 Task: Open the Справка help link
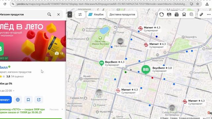(174, 118)
